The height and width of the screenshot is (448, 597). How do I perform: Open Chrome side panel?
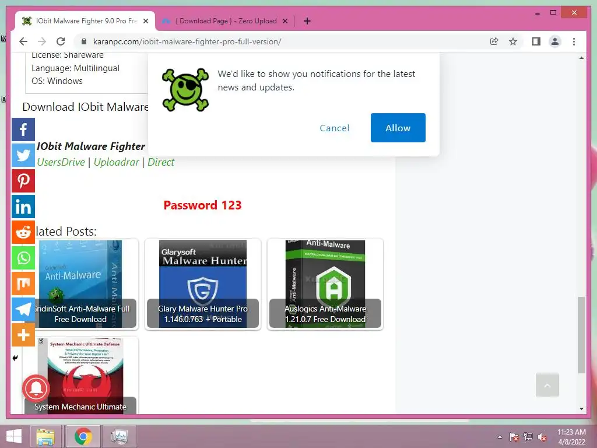pos(536,41)
